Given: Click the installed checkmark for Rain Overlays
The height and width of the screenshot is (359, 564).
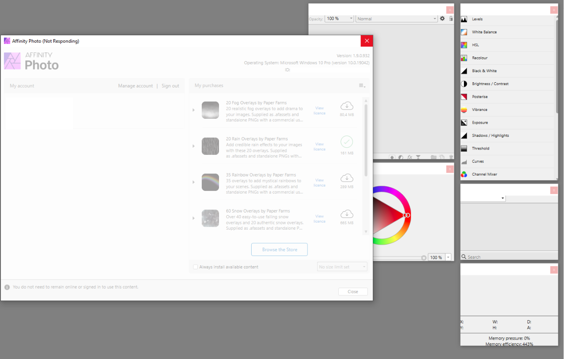Looking at the screenshot, I should (347, 142).
